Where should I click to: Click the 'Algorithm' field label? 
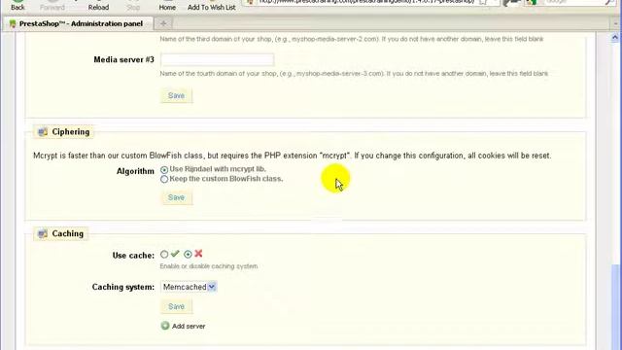[x=135, y=171]
